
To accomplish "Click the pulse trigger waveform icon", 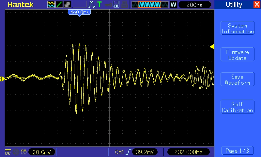I will pyautogui.click(x=92, y=5).
